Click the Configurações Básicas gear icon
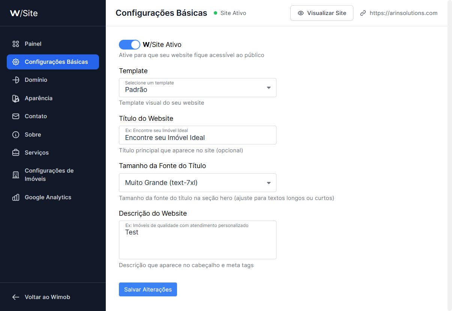The width and height of the screenshot is (452, 311). click(x=16, y=62)
